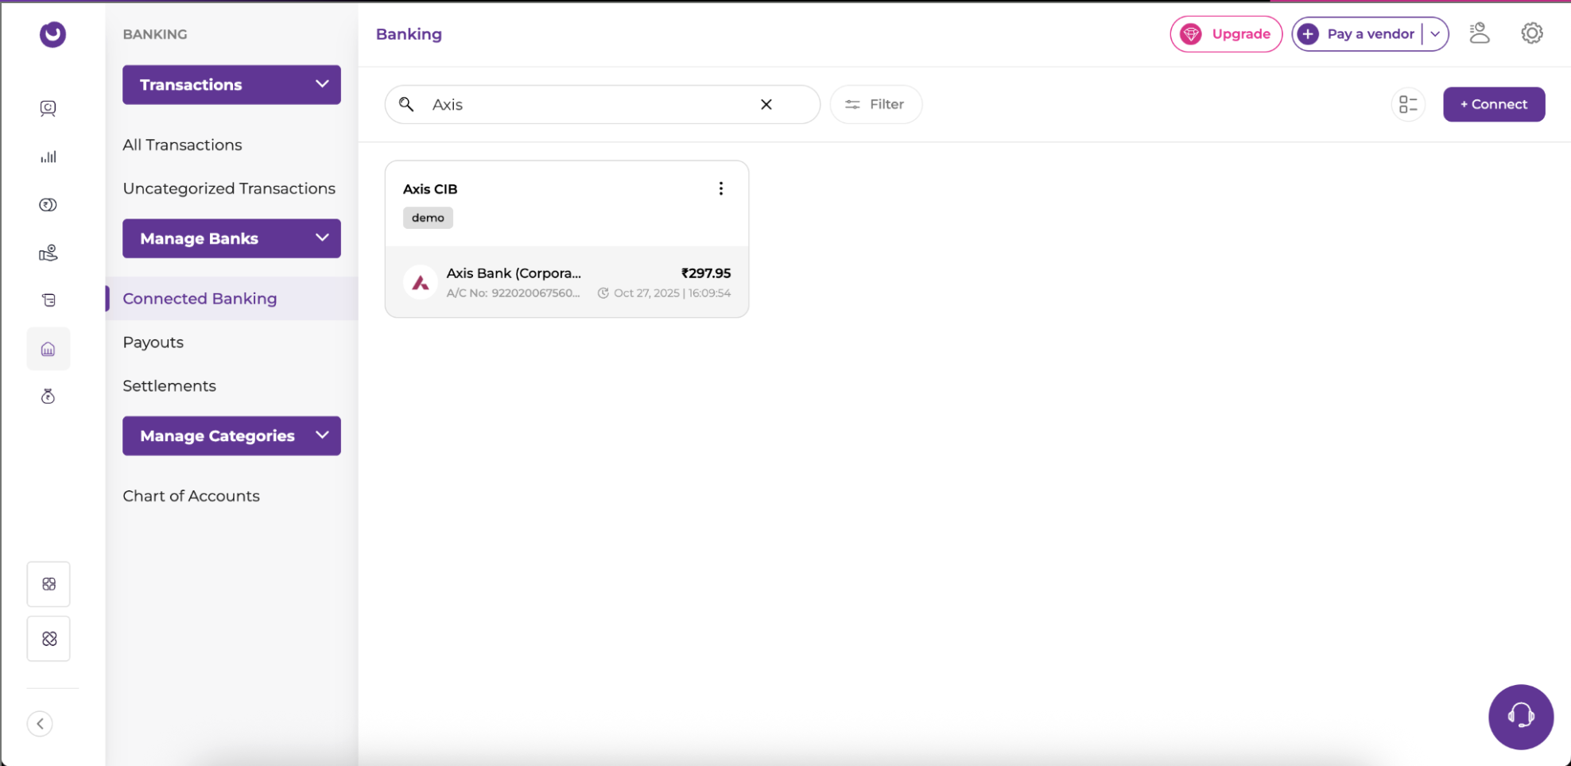
Task: Collapse the sidebar with the left arrow
Action: pyautogui.click(x=40, y=724)
